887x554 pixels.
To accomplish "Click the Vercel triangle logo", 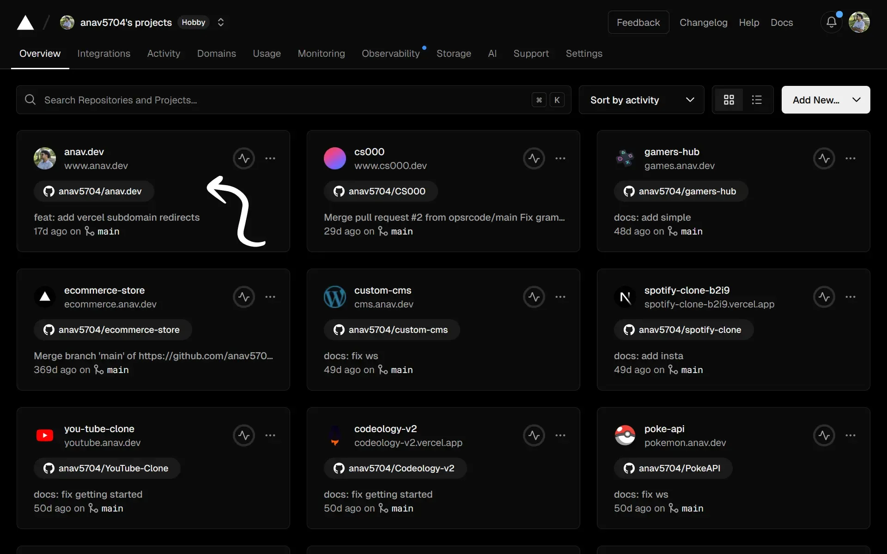I will tap(25, 22).
